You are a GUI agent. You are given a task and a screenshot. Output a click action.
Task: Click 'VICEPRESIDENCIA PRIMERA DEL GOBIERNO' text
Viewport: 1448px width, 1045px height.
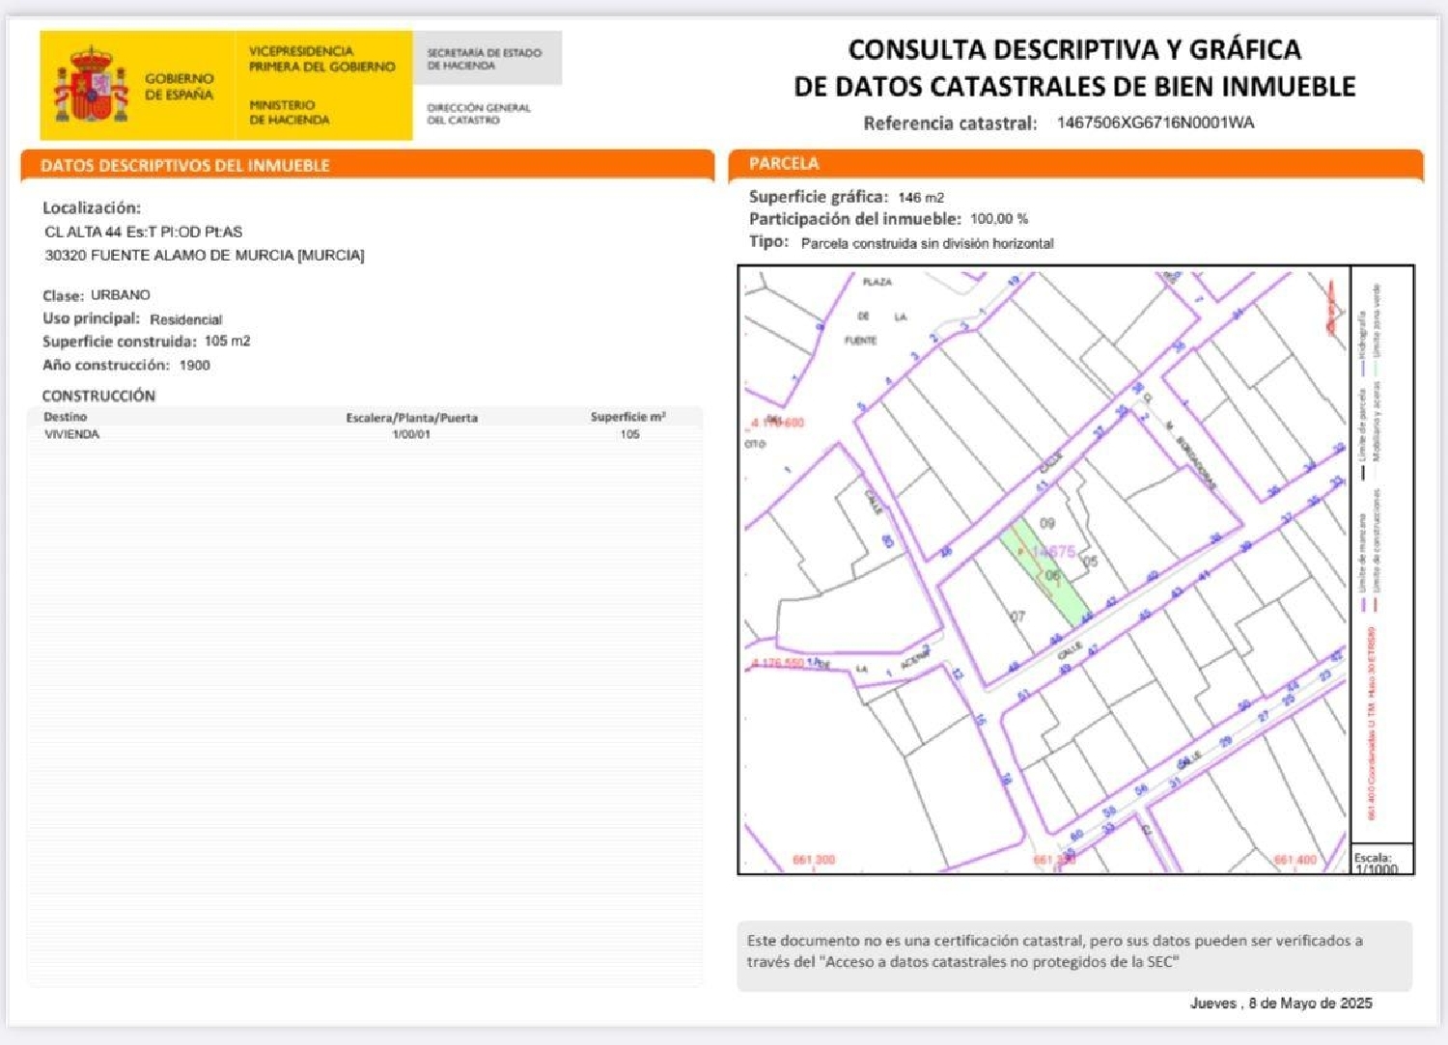pyautogui.click(x=321, y=59)
